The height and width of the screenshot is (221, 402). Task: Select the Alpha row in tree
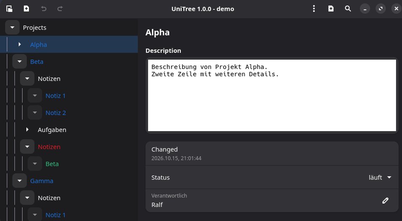[69, 45]
